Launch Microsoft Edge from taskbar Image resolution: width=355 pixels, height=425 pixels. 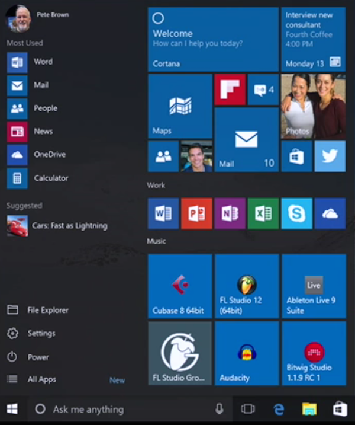click(x=279, y=409)
